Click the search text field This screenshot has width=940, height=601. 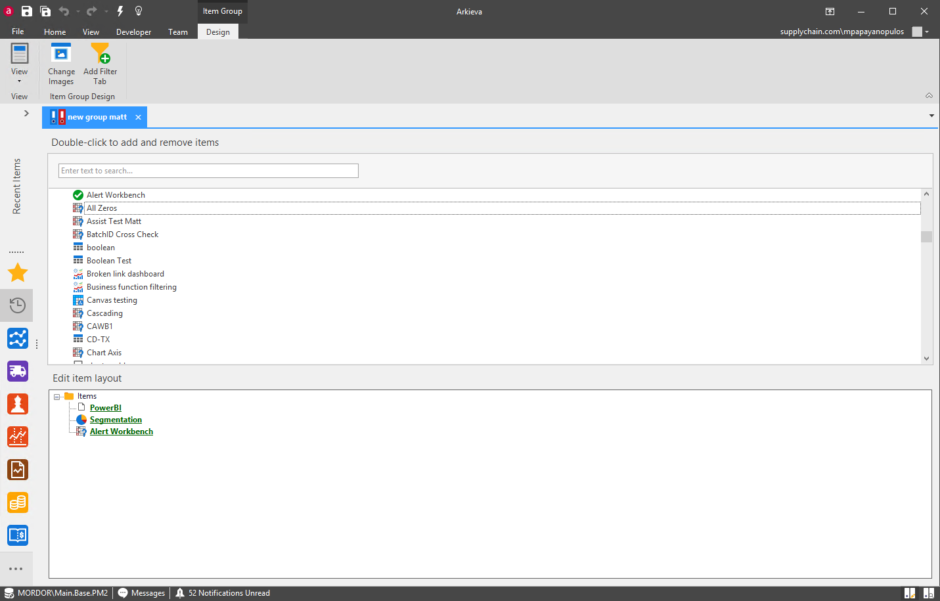tap(208, 171)
